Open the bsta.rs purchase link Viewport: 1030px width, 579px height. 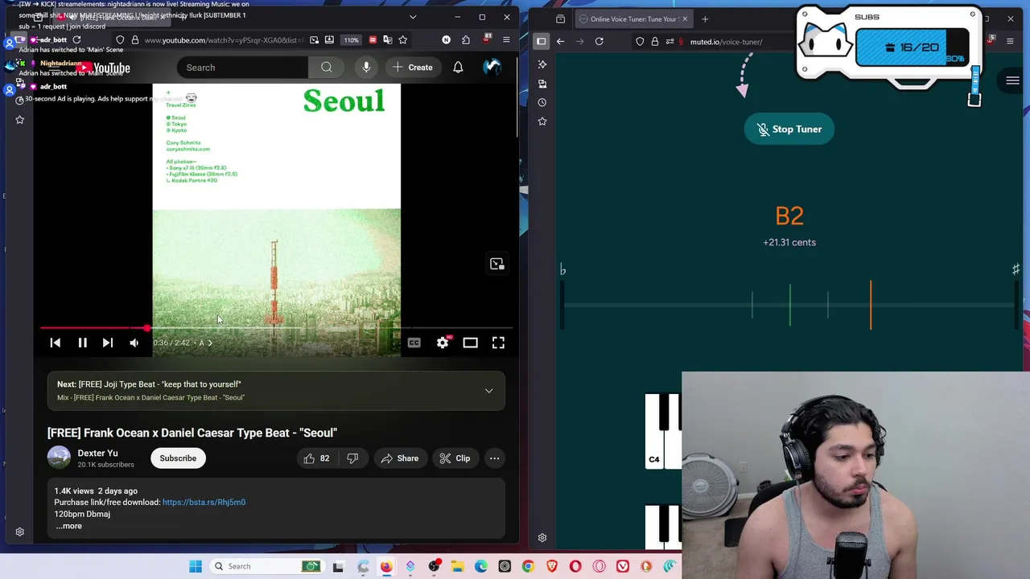pos(204,502)
